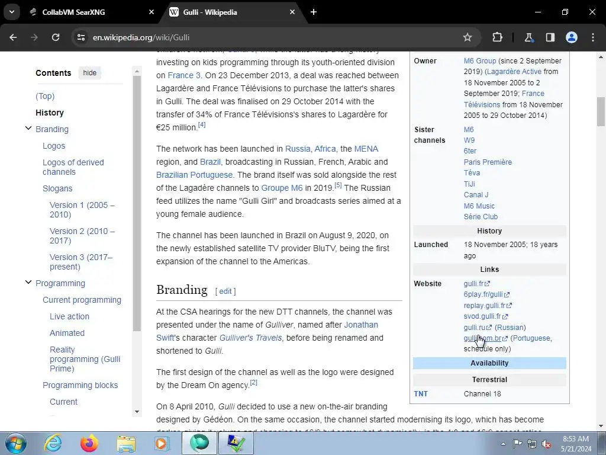606x455 pixels.
Task: Open the W9 sister channel link
Action: tap(469, 140)
